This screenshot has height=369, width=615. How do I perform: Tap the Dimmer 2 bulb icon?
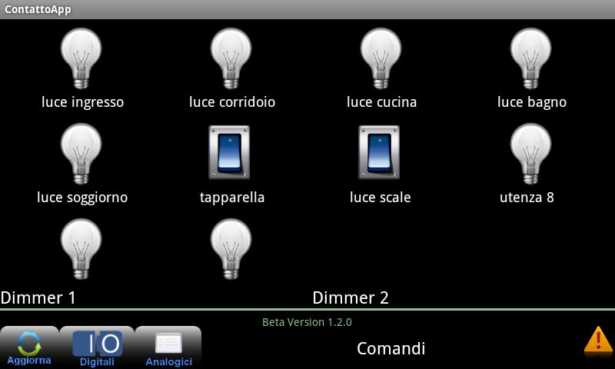[x=231, y=249]
